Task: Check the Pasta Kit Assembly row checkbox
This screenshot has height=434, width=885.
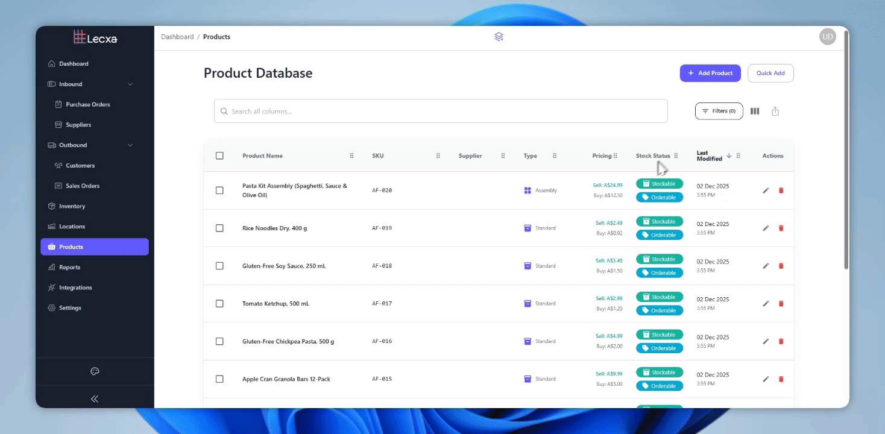Action: coord(219,190)
